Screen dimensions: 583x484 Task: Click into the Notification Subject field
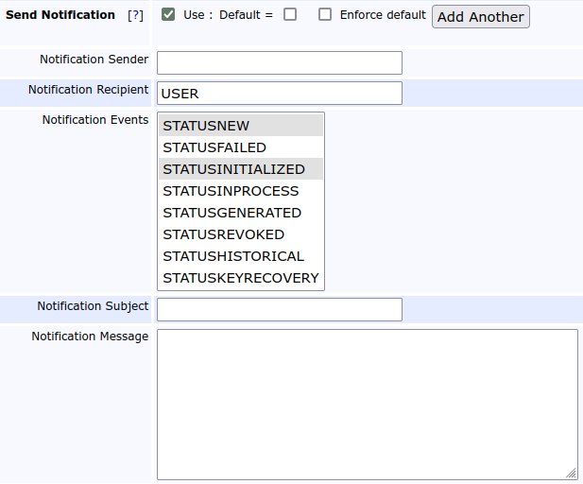tap(279, 310)
